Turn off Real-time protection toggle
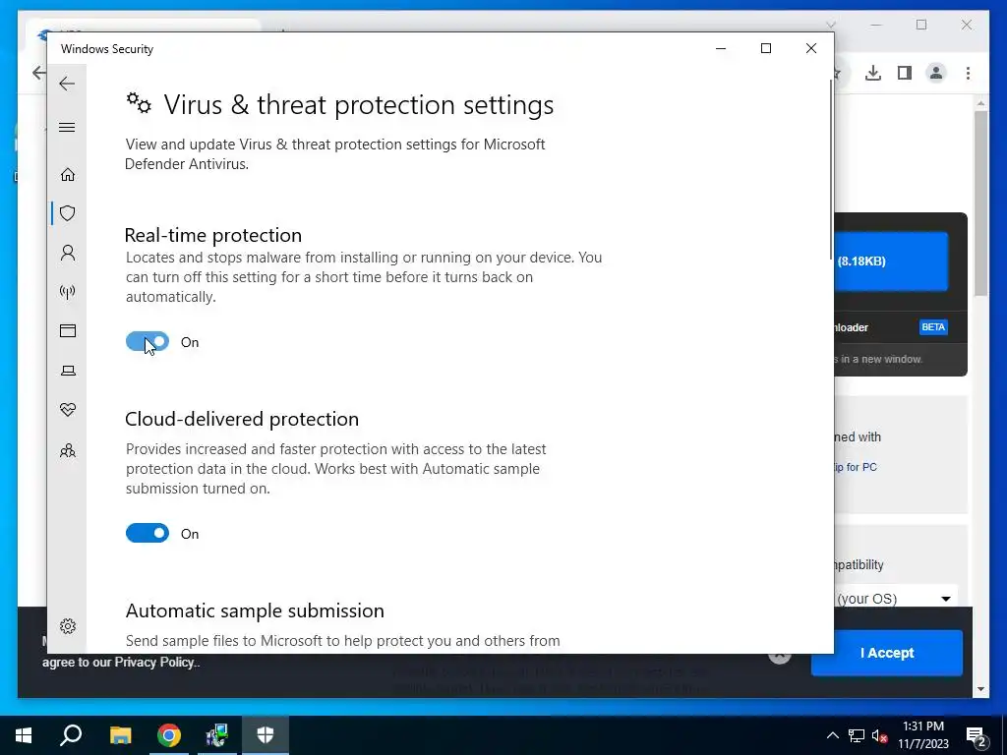The image size is (1007, 755). click(x=148, y=341)
